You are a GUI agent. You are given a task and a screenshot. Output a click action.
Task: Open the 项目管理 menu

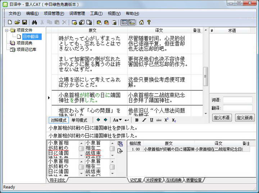pyautogui.click(x=54, y=13)
